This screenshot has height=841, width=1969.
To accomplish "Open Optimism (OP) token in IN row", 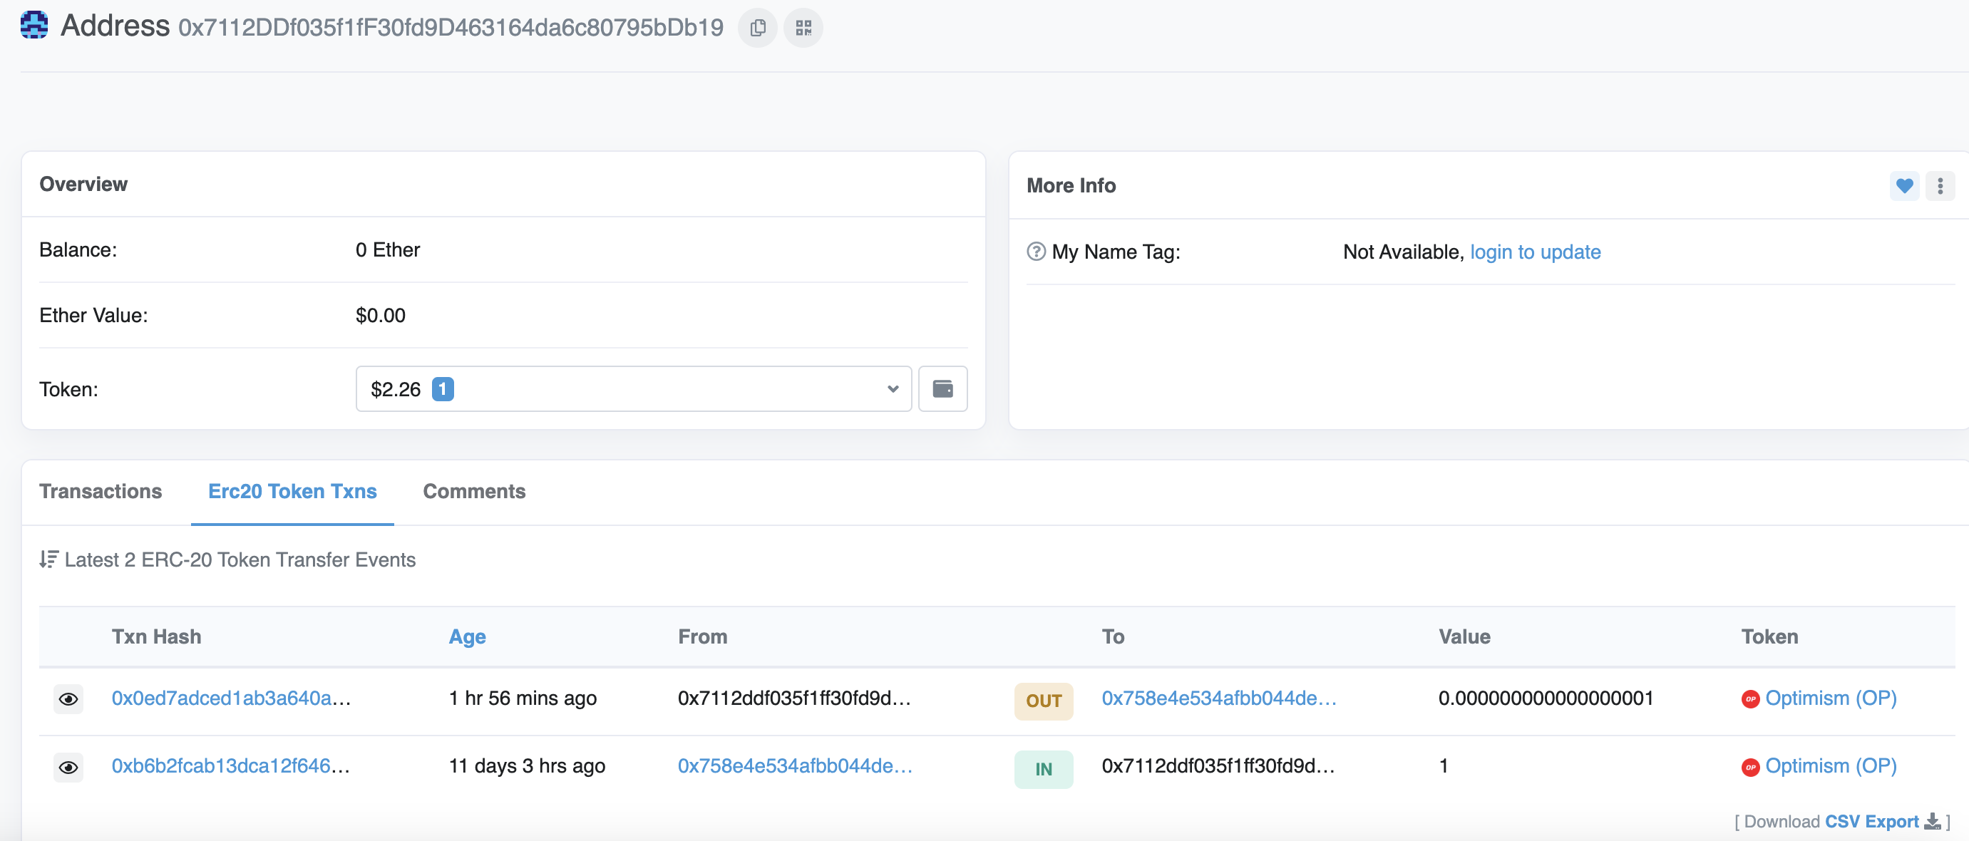I will tap(1831, 765).
